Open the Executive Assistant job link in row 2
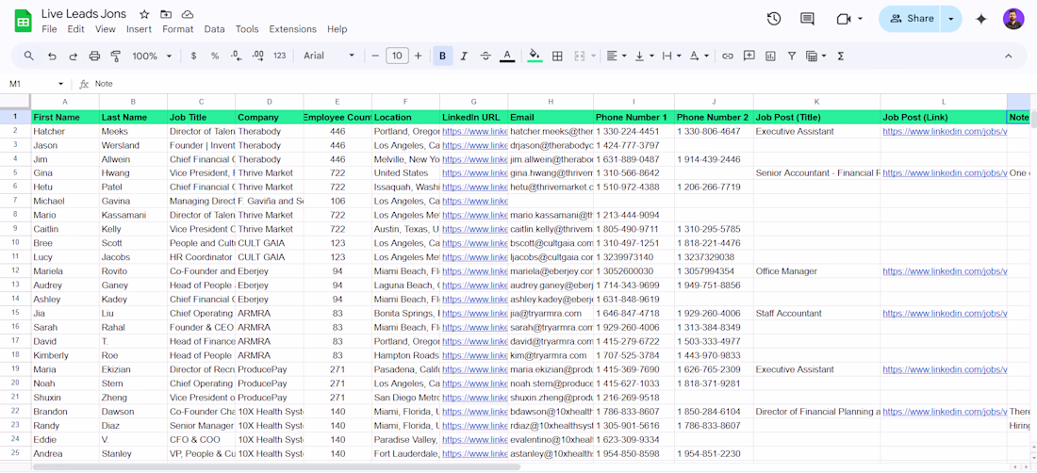This screenshot has height=473, width=1037. tap(945, 132)
